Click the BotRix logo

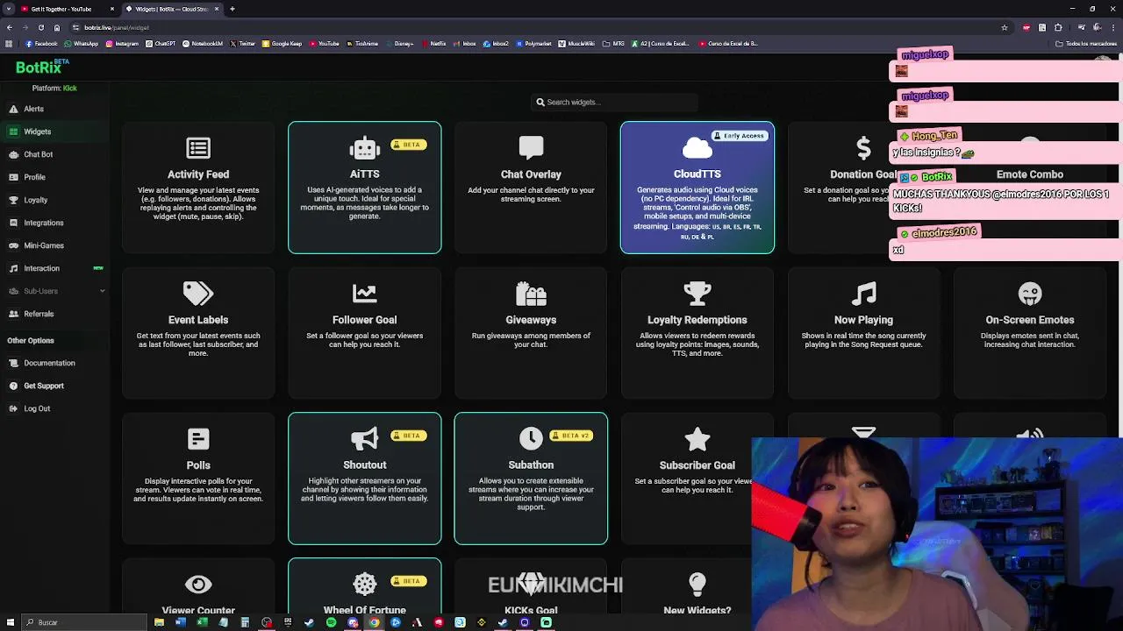(42, 67)
